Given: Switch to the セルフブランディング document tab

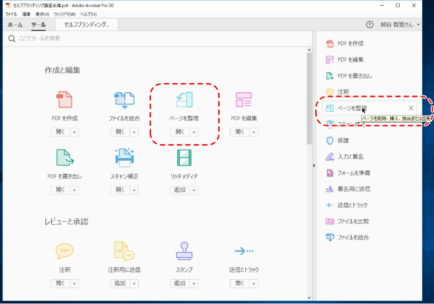Looking at the screenshot, I should tap(86, 25).
